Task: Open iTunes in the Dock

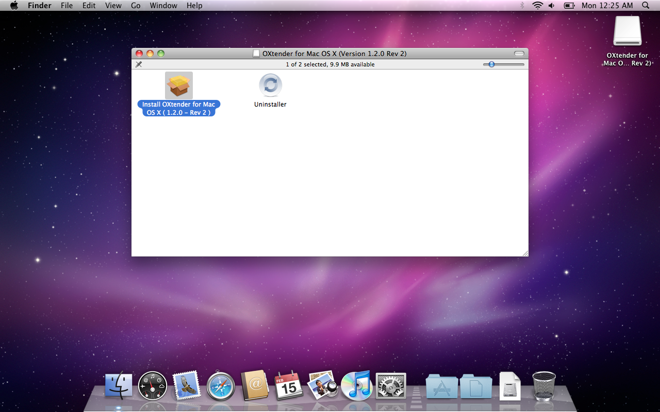Action: click(356, 386)
